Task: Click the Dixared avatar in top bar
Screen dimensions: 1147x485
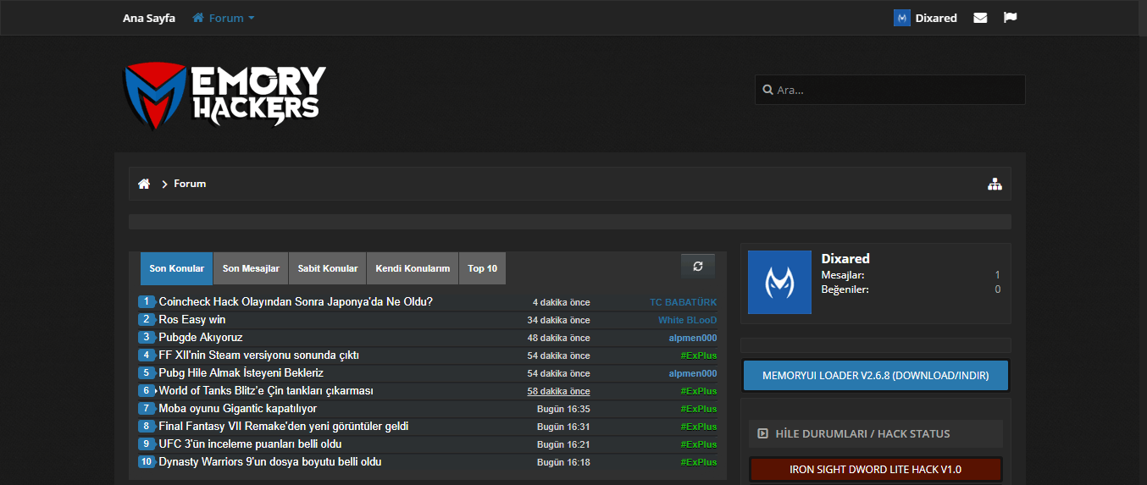Action: click(901, 18)
